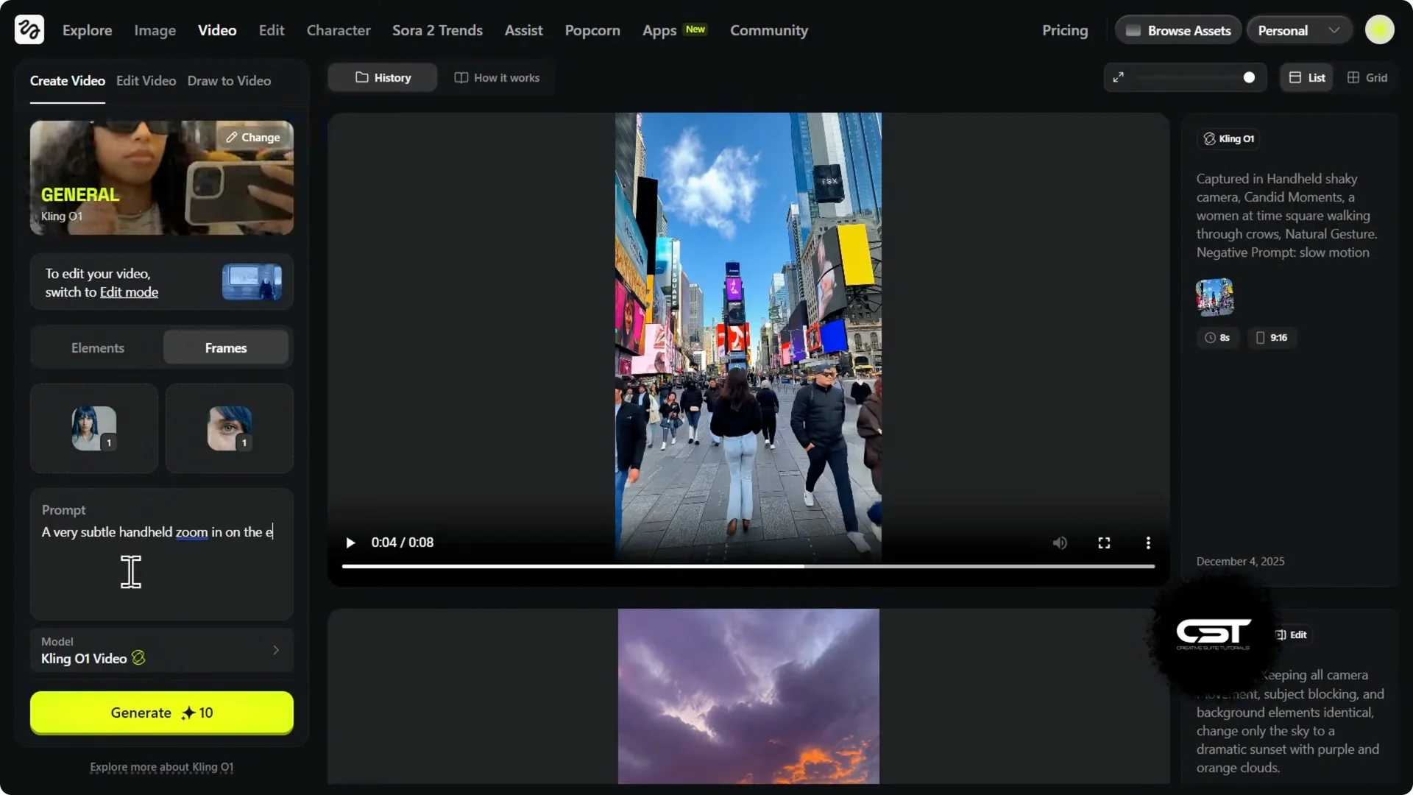Switch to Grid view
This screenshot has width=1413, height=795.
[x=1367, y=77]
